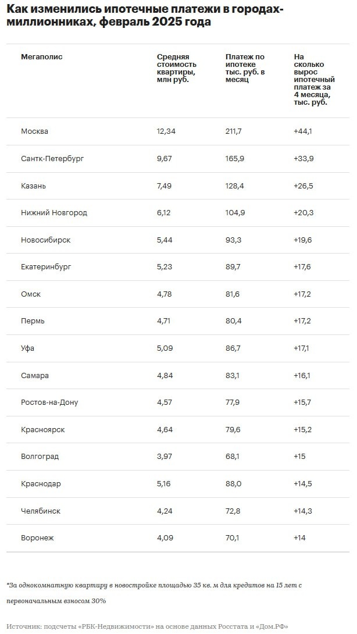This screenshot has height=634, width=357.
Task: Click the Уфа row name
Action: (28, 348)
